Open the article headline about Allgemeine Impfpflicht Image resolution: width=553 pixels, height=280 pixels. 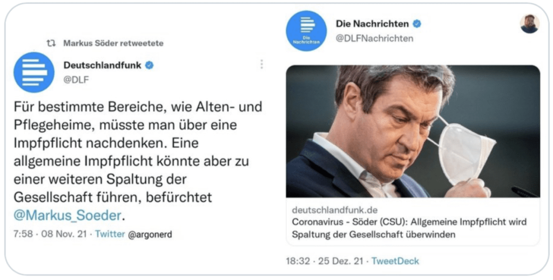409,228
